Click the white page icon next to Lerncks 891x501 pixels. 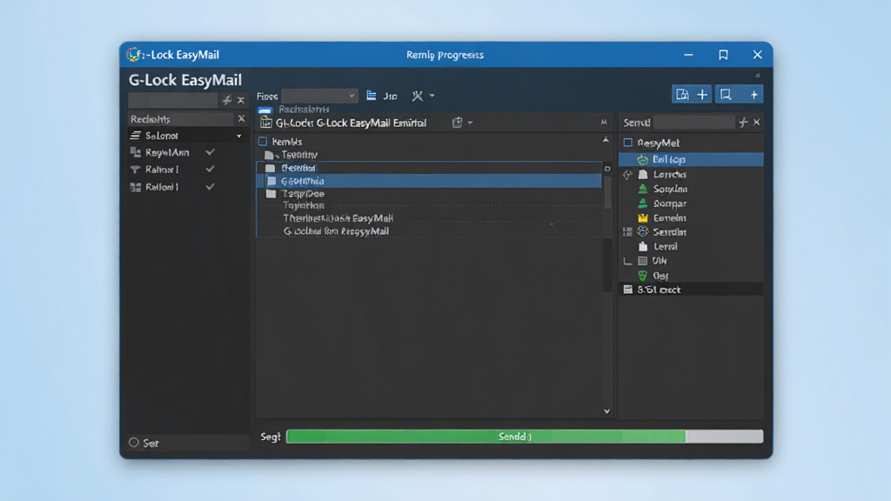point(643,174)
